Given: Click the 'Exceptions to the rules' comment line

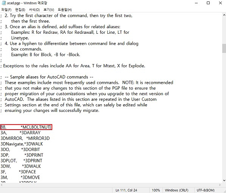Looking at the screenshot, I should pyautogui.click(x=73, y=66).
